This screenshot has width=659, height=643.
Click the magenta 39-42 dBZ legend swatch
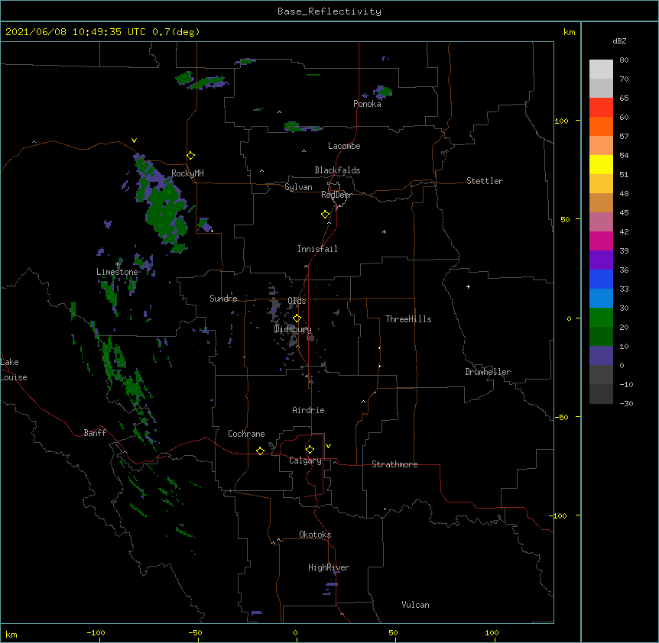[601, 241]
